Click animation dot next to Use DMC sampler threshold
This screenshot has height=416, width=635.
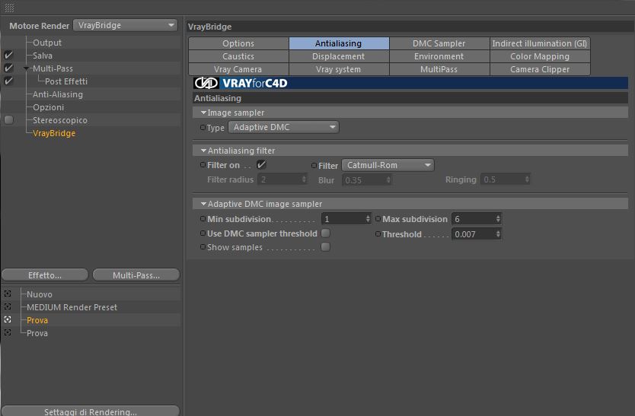click(203, 233)
